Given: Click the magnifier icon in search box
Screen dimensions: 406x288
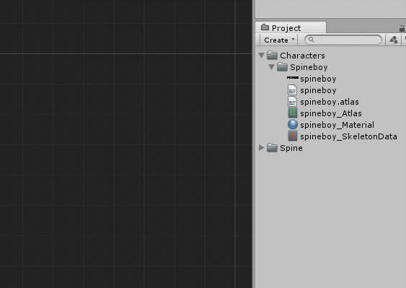Looking at the screenshot, I should pos(312,40).
